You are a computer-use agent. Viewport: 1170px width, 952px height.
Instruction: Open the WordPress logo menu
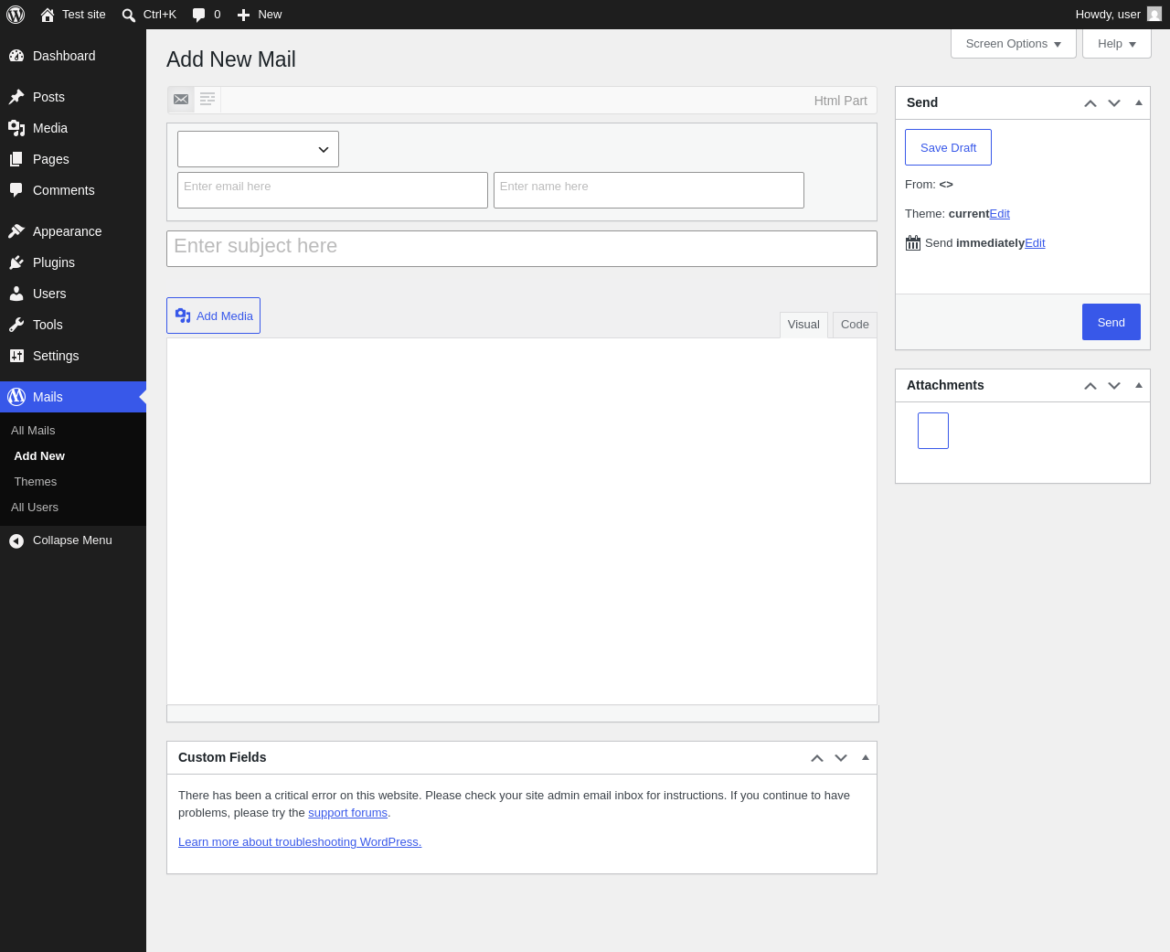point(16,15)
